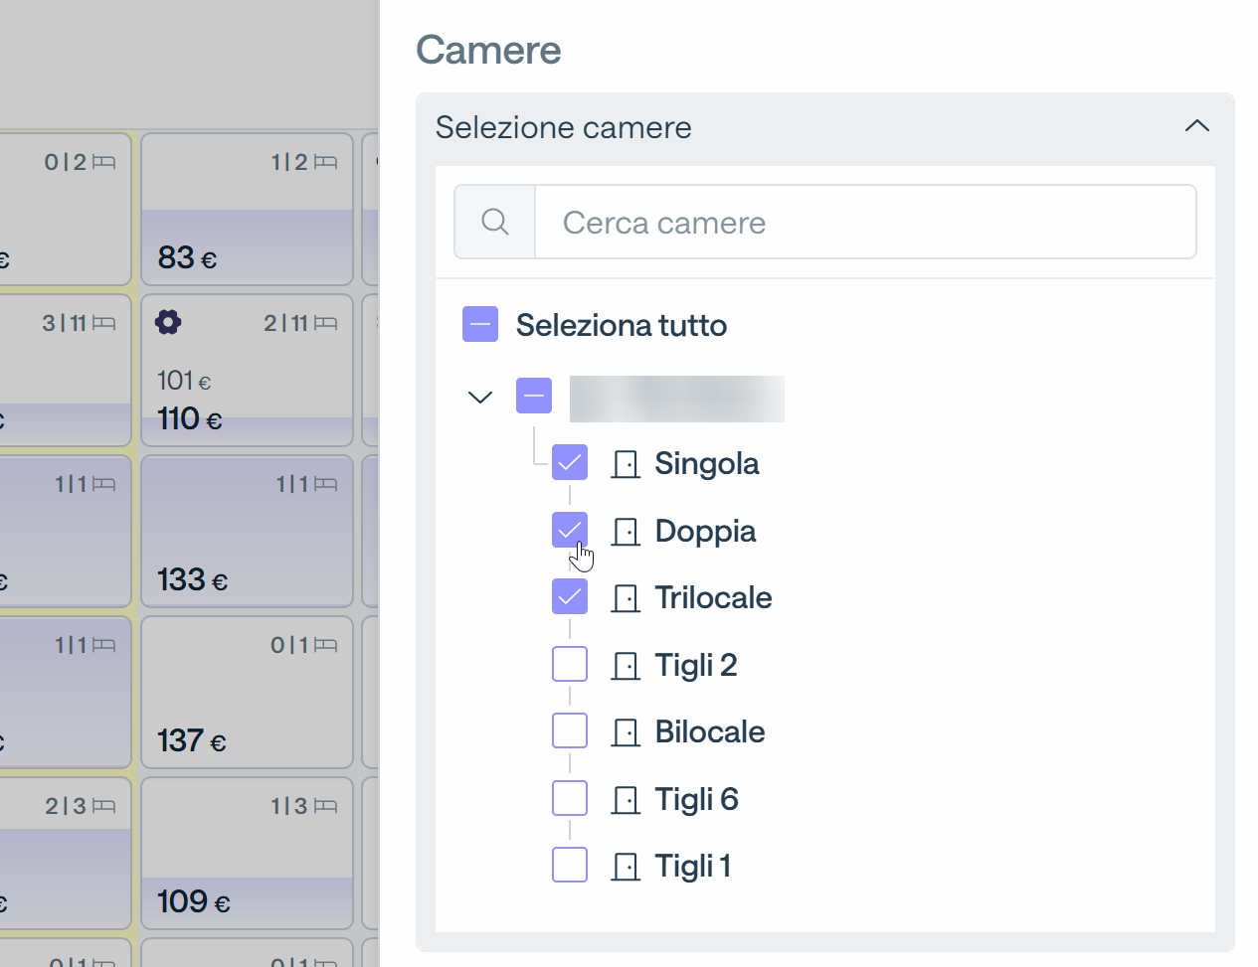Click the bed icon in the 133 € cell
Image resolution: width=1258 pixels, height=967 pixels.
point(326,484)
